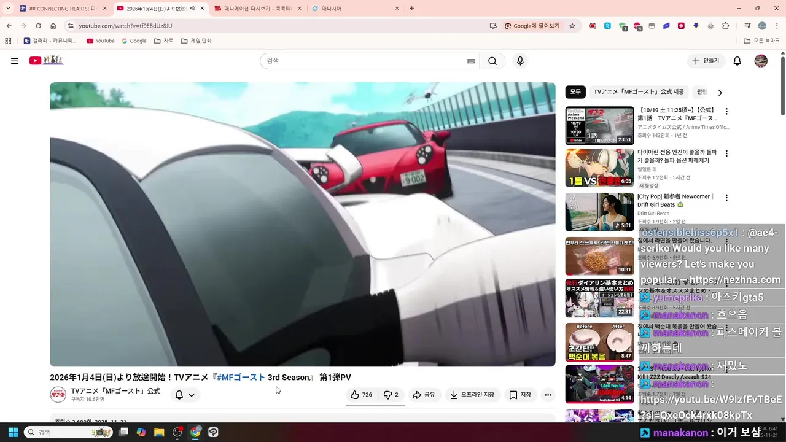Open the 게임,만화 bookmarks folder
This screenshot has height=442, width=786.
coord(196,41)
